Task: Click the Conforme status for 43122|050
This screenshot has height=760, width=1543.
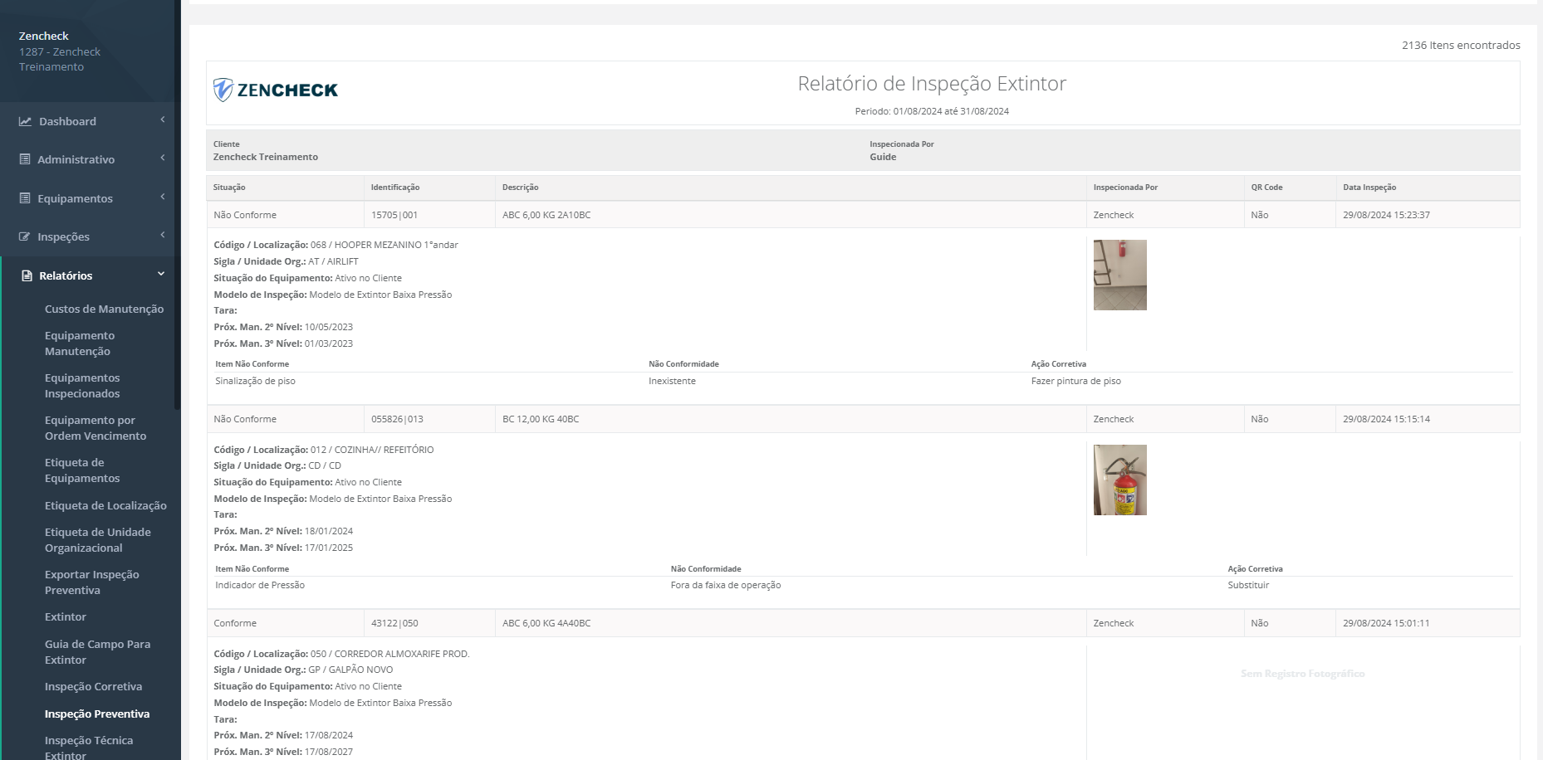Action: [235, 623]
